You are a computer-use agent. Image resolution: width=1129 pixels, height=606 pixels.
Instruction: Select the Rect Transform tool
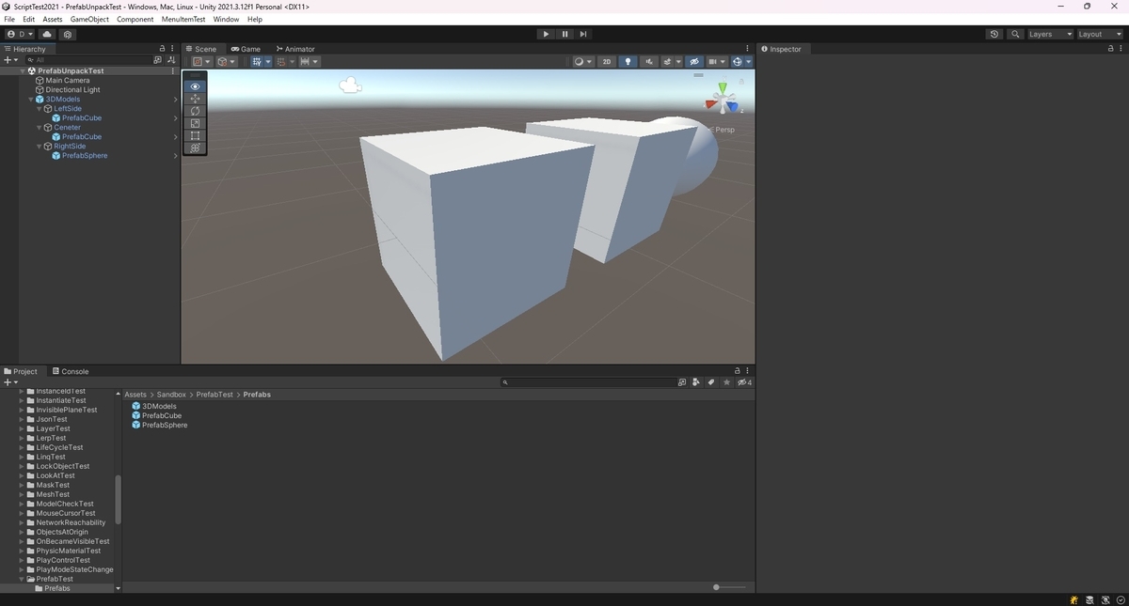(x=195, y=135)
